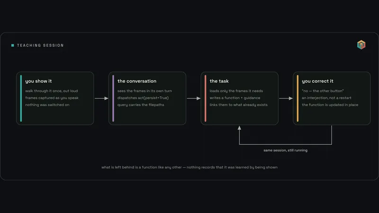
Task: Select 'the task' card heading
Action: point(219,81)
